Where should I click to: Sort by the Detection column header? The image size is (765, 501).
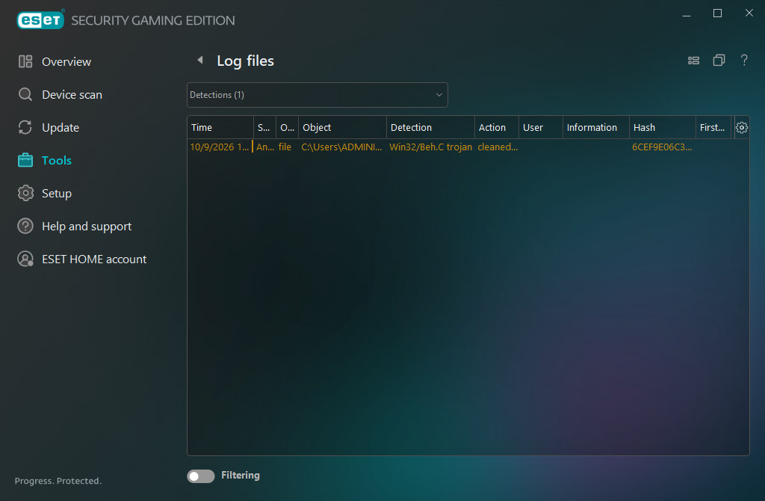click(430, 127)
